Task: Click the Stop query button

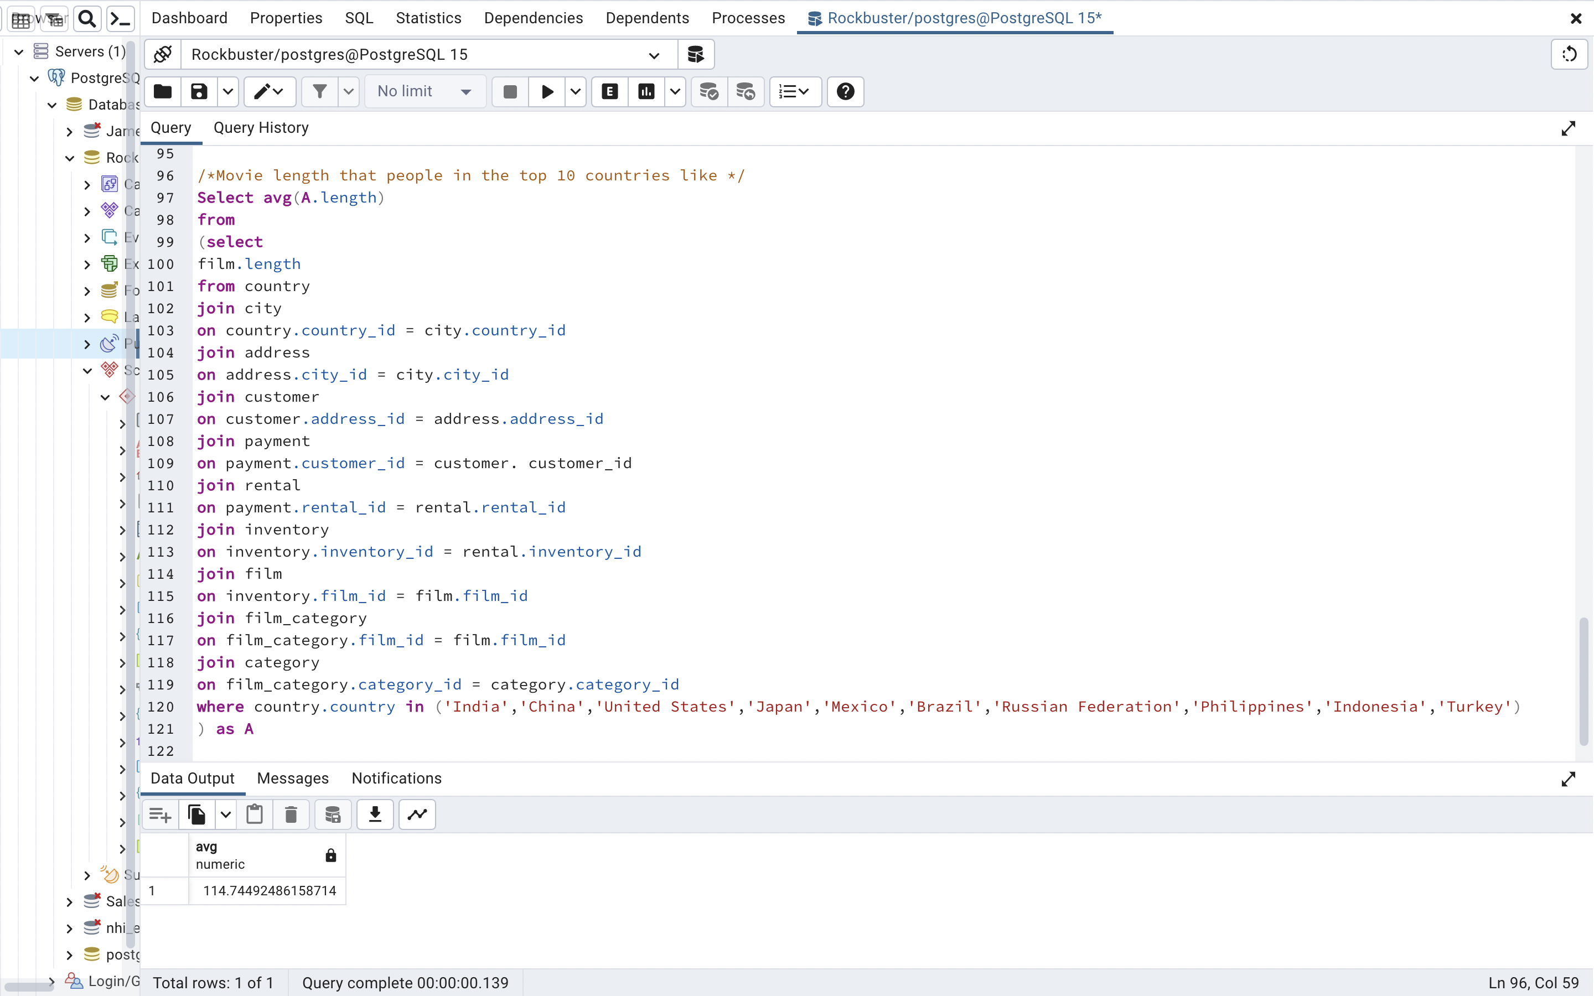Action: point(510,91)
